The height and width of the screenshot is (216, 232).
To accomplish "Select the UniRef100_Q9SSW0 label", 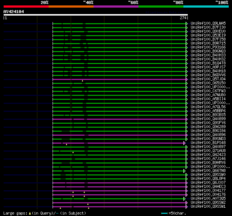I will (x=208, y=175).
